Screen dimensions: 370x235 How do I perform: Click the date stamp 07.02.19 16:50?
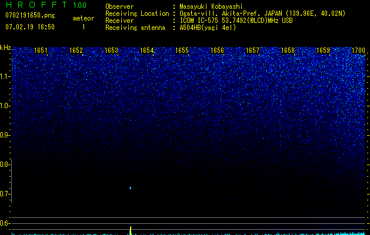click(30, 27)
